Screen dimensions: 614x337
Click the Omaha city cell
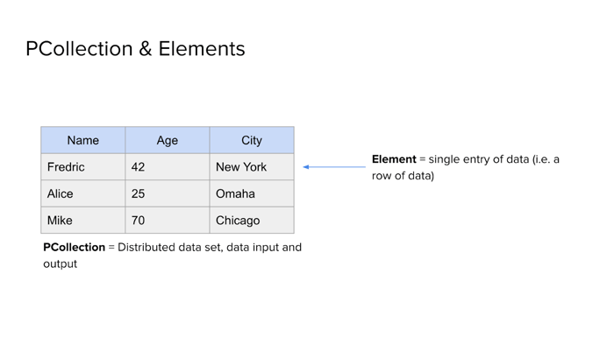[252, 193]
